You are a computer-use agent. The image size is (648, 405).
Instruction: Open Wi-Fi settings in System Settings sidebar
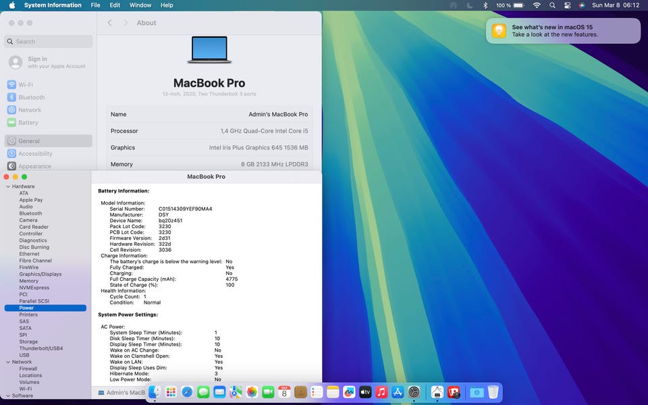coord(26,85)
